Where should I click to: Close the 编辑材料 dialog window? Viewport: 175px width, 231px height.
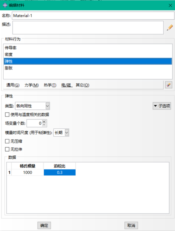coord(170,5)
